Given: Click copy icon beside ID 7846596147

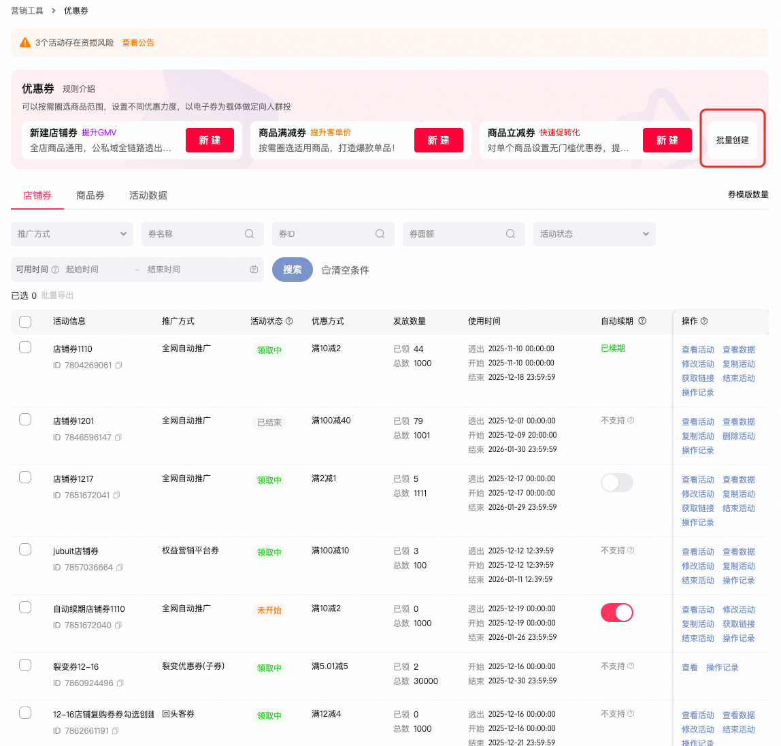Looking at the screenshot, I should pos(118,438).
